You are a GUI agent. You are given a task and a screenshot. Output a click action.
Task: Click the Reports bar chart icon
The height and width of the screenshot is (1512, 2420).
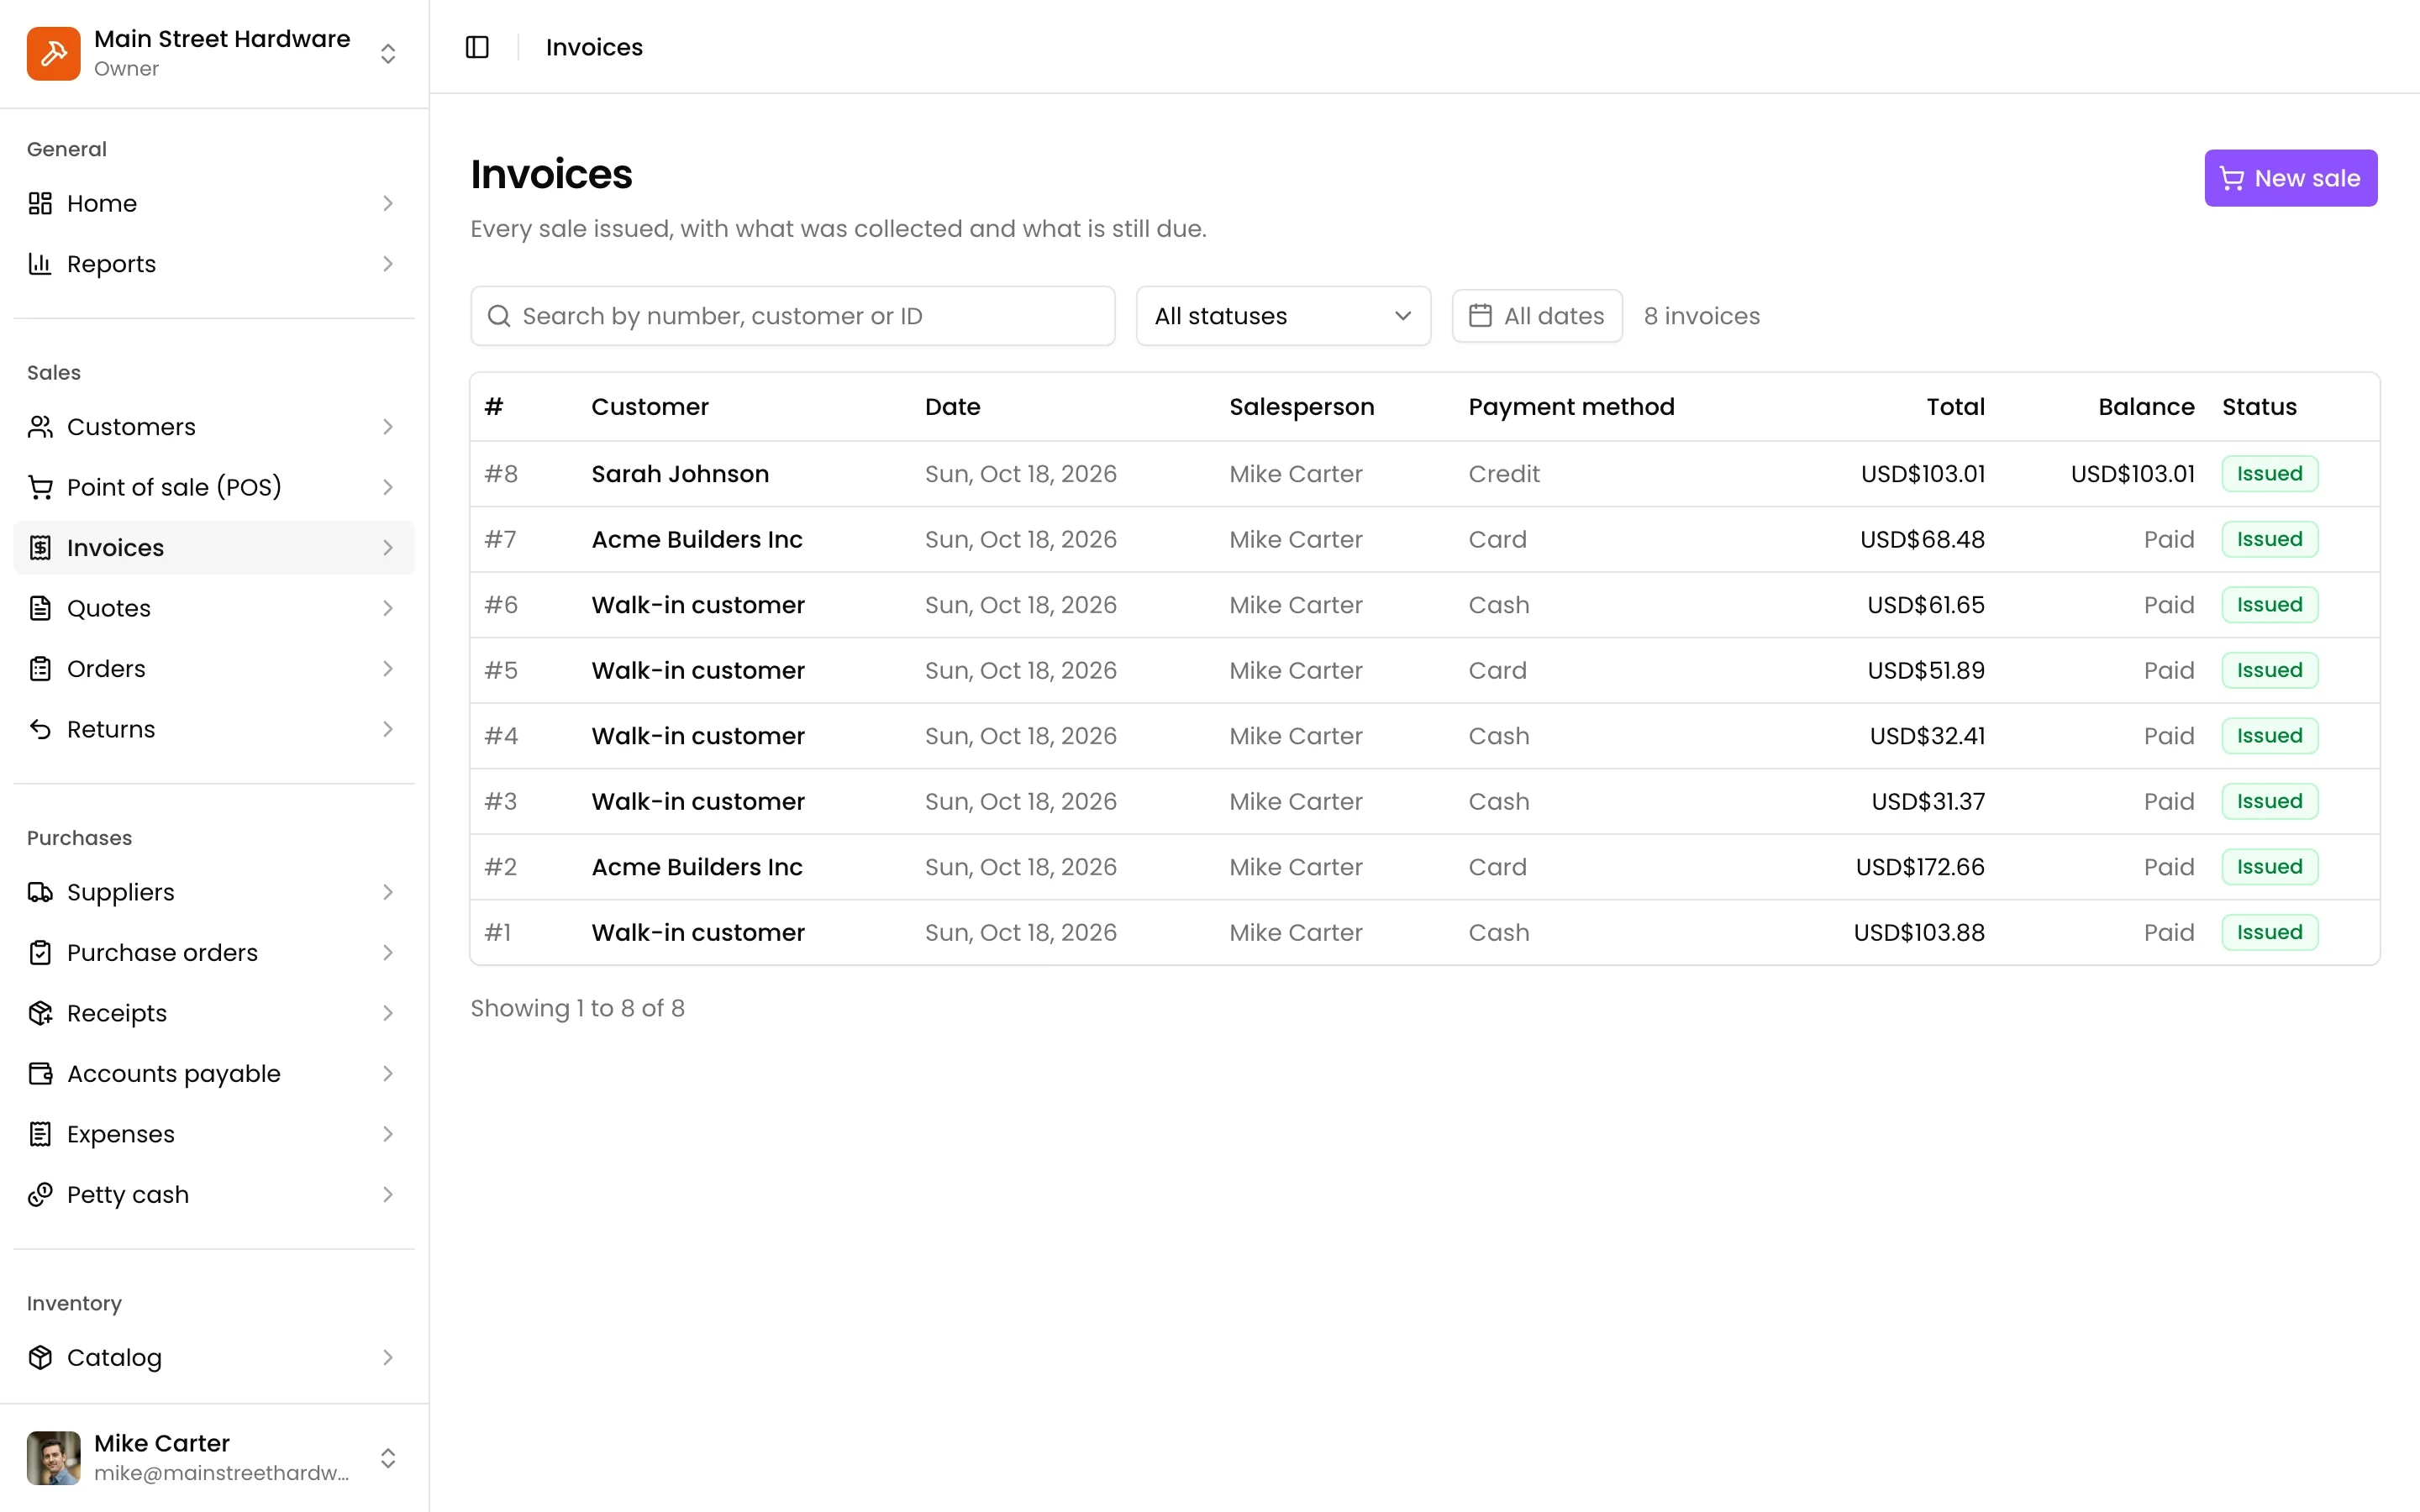pyautogui.click(x=40, y=264)
